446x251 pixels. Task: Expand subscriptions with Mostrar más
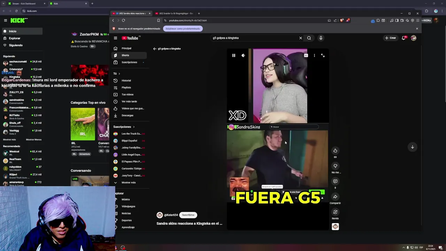tap(129, 183)
